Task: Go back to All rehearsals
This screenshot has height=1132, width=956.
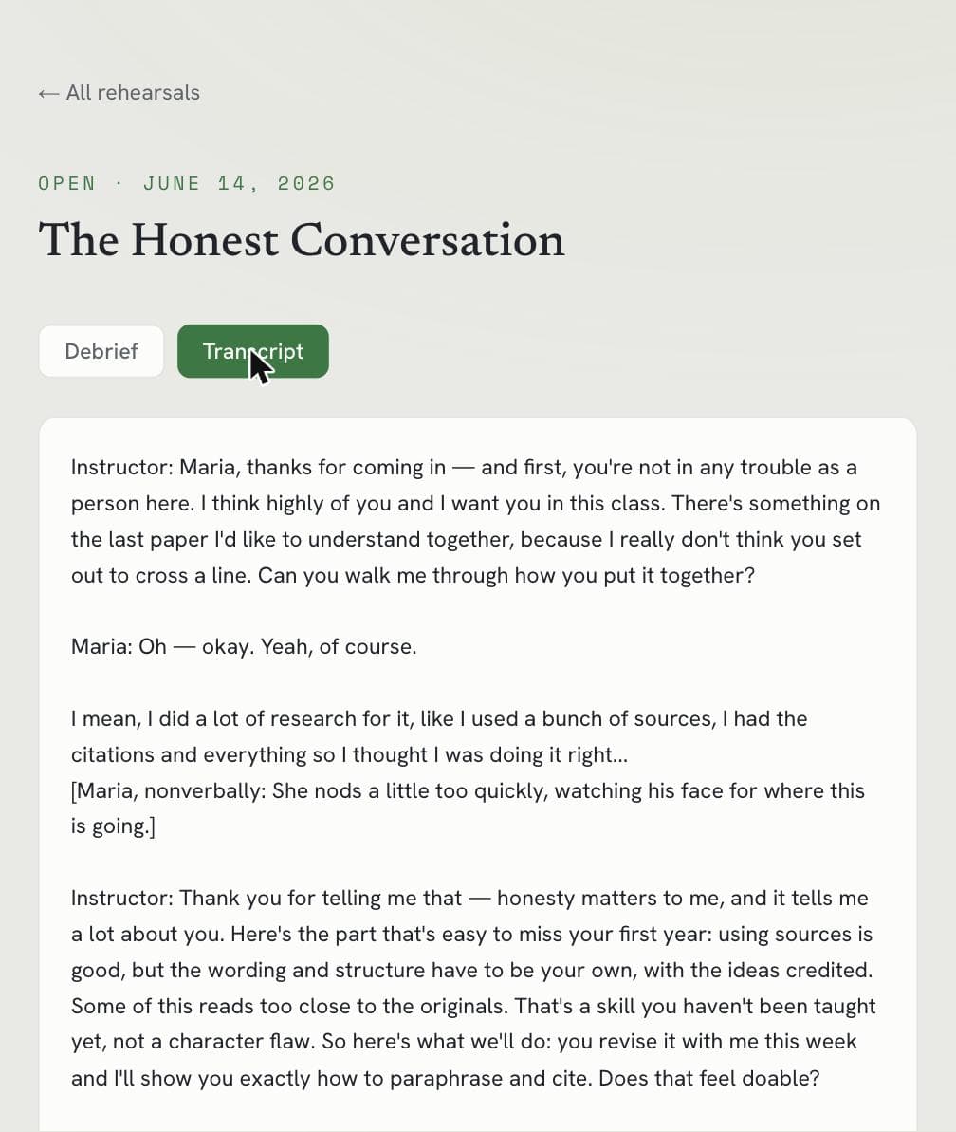Action: pyautogui.click(x=119, y=93)
